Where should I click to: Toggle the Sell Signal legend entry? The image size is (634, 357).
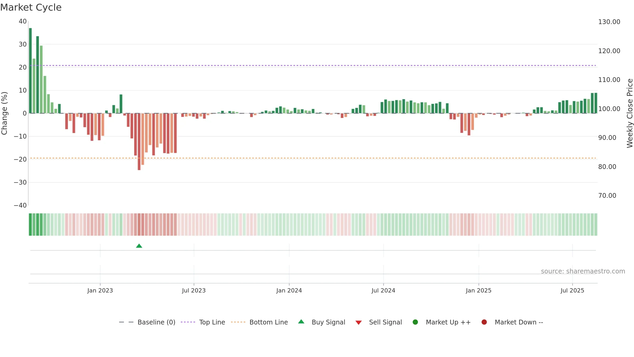379,322
